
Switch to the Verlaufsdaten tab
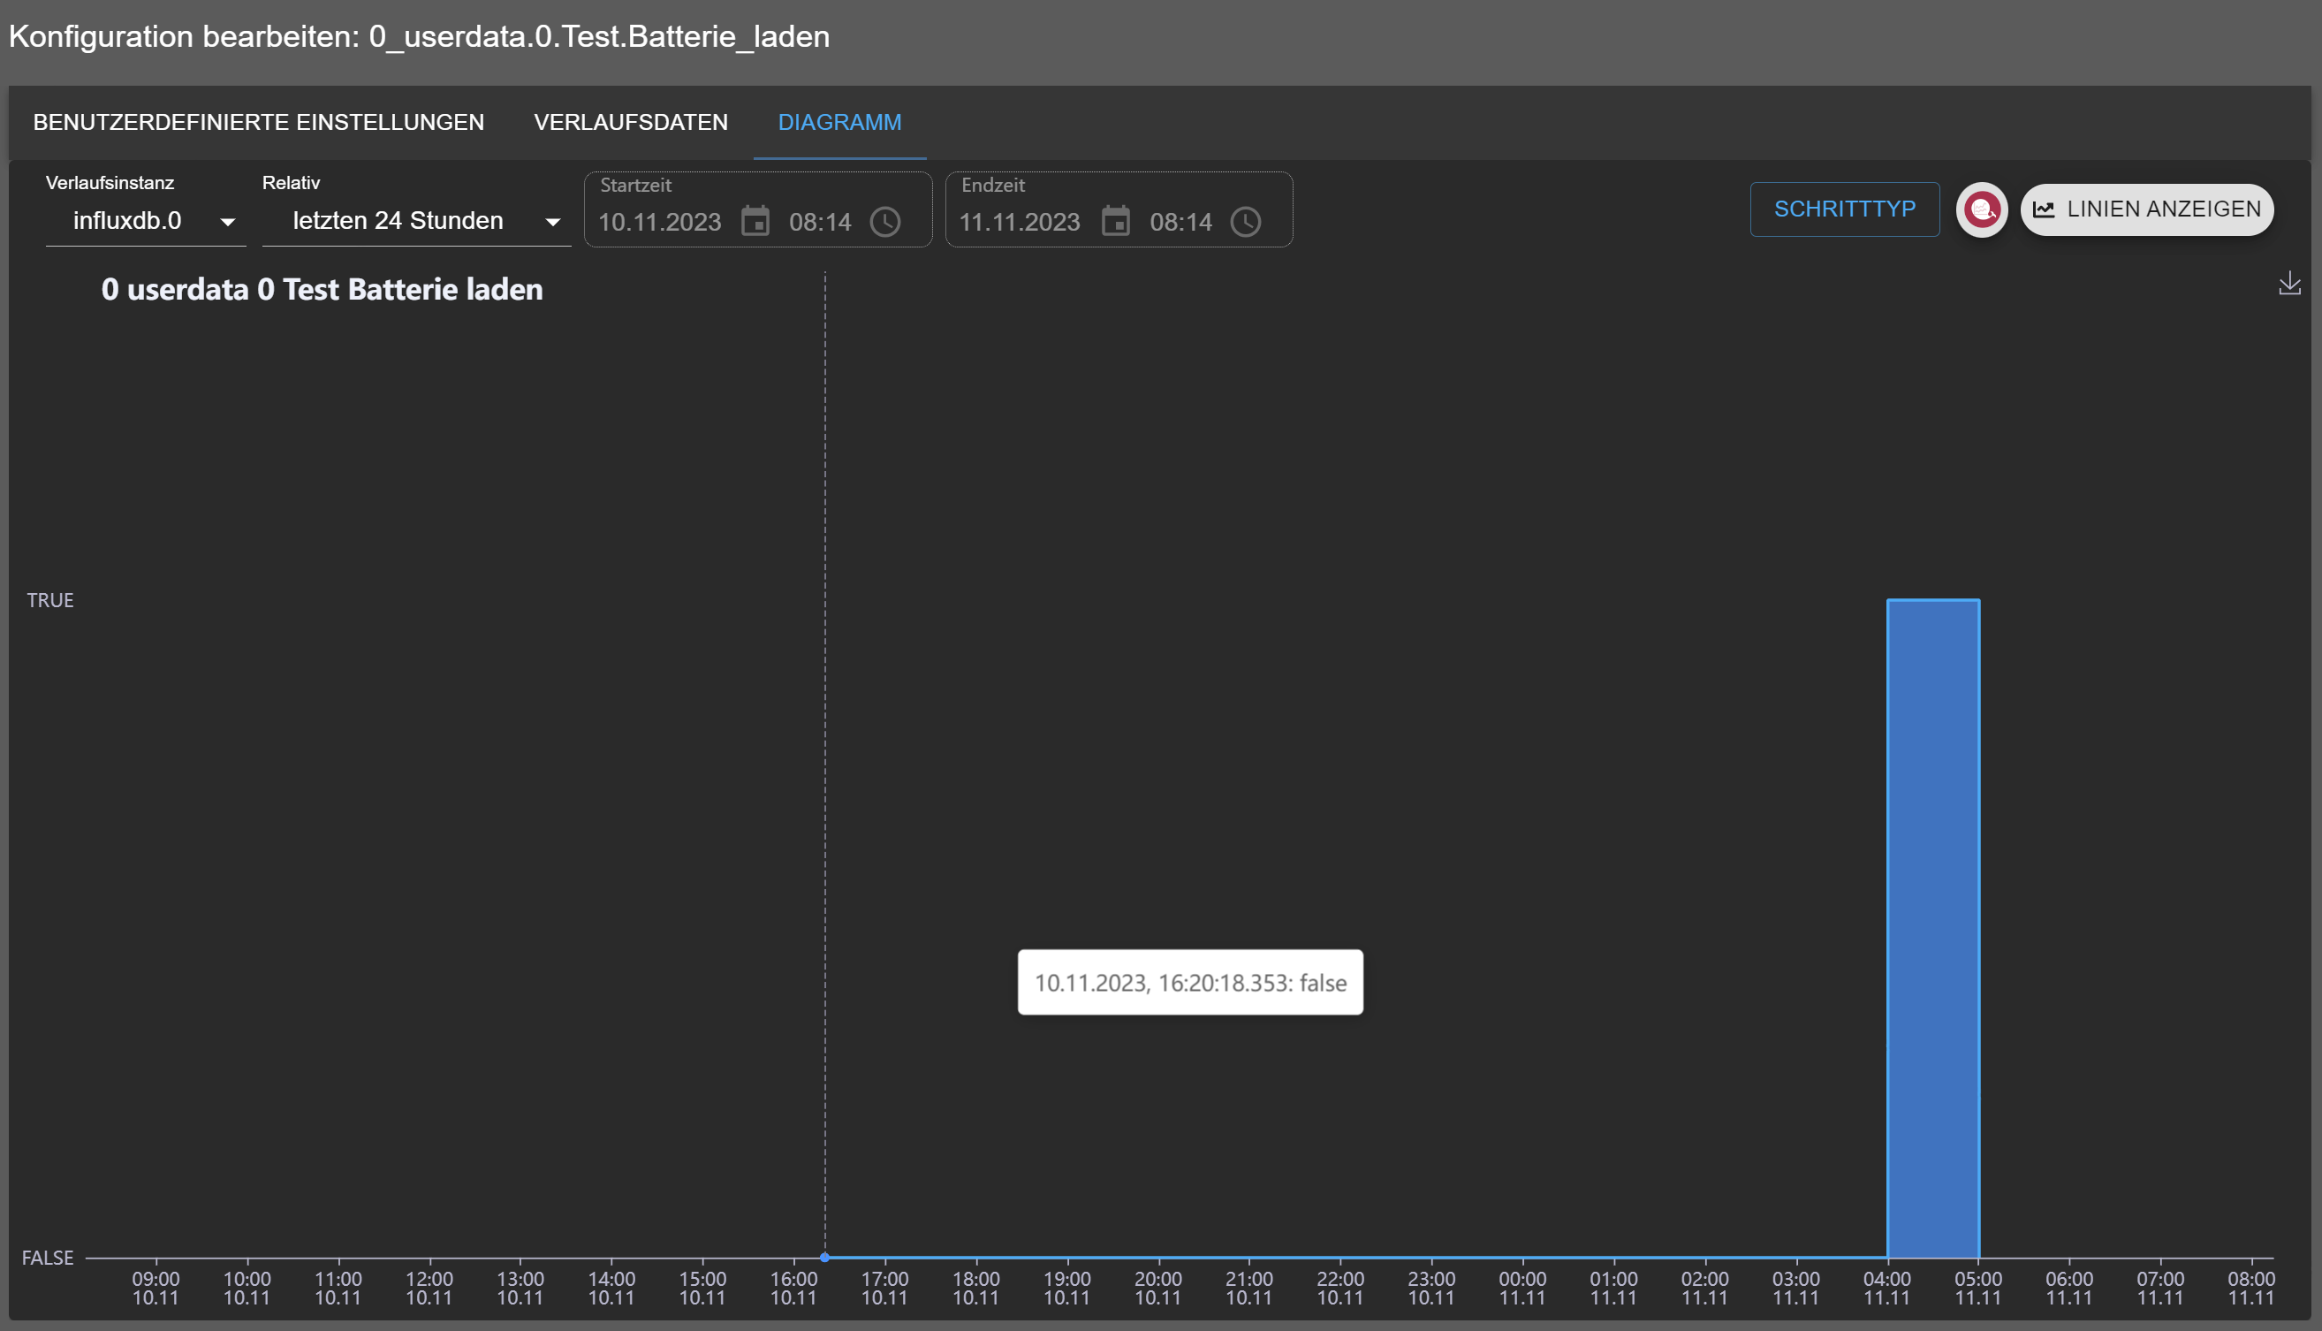[x=631, y=123]
